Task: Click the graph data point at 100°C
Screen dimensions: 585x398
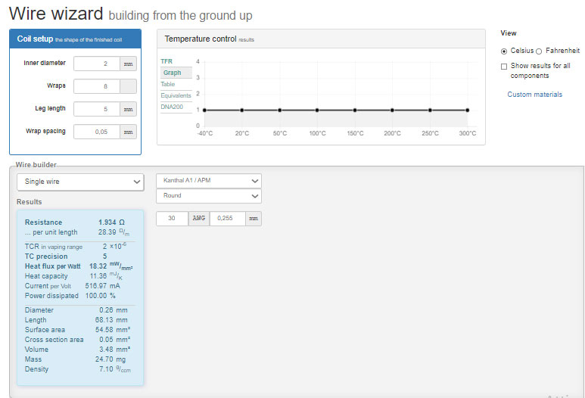Action: (317, 110)
